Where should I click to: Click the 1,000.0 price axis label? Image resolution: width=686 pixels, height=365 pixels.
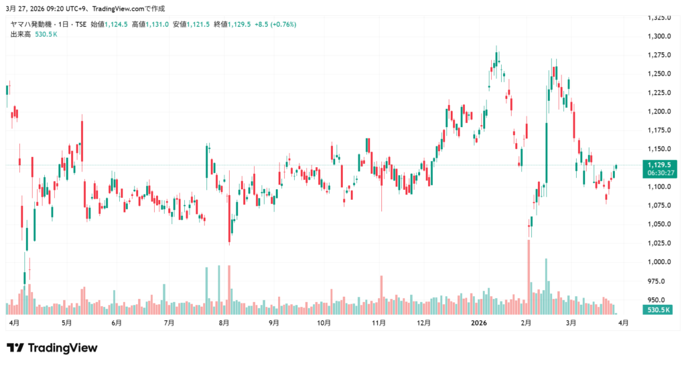[x=660, y=262]
